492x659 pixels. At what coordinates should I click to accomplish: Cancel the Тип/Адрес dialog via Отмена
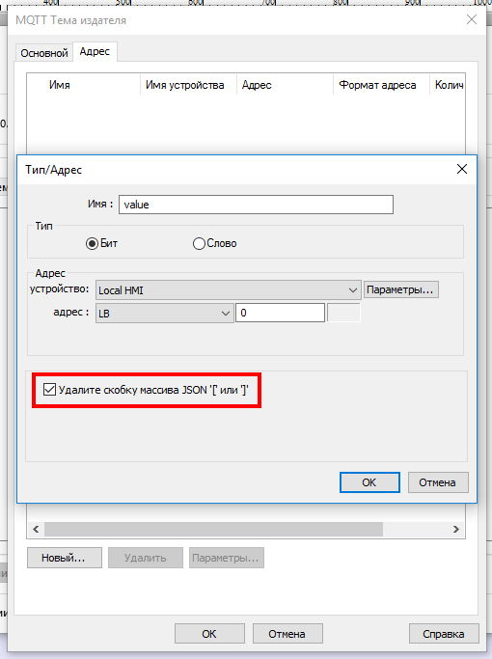pos(437,482)
